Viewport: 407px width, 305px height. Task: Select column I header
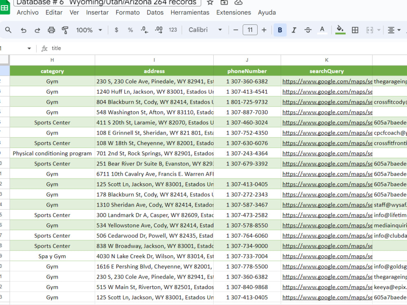point(154,60)
